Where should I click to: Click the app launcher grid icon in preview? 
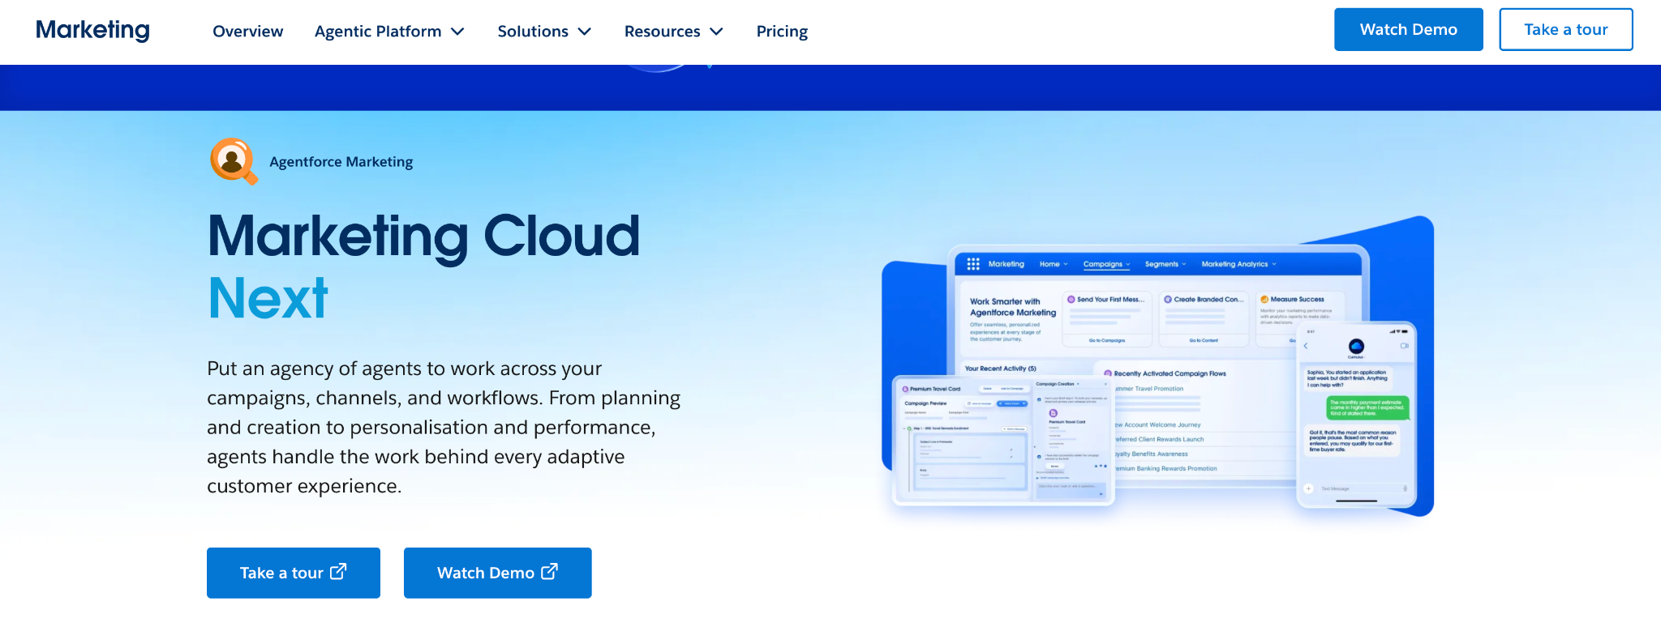[x=972, y=264]
